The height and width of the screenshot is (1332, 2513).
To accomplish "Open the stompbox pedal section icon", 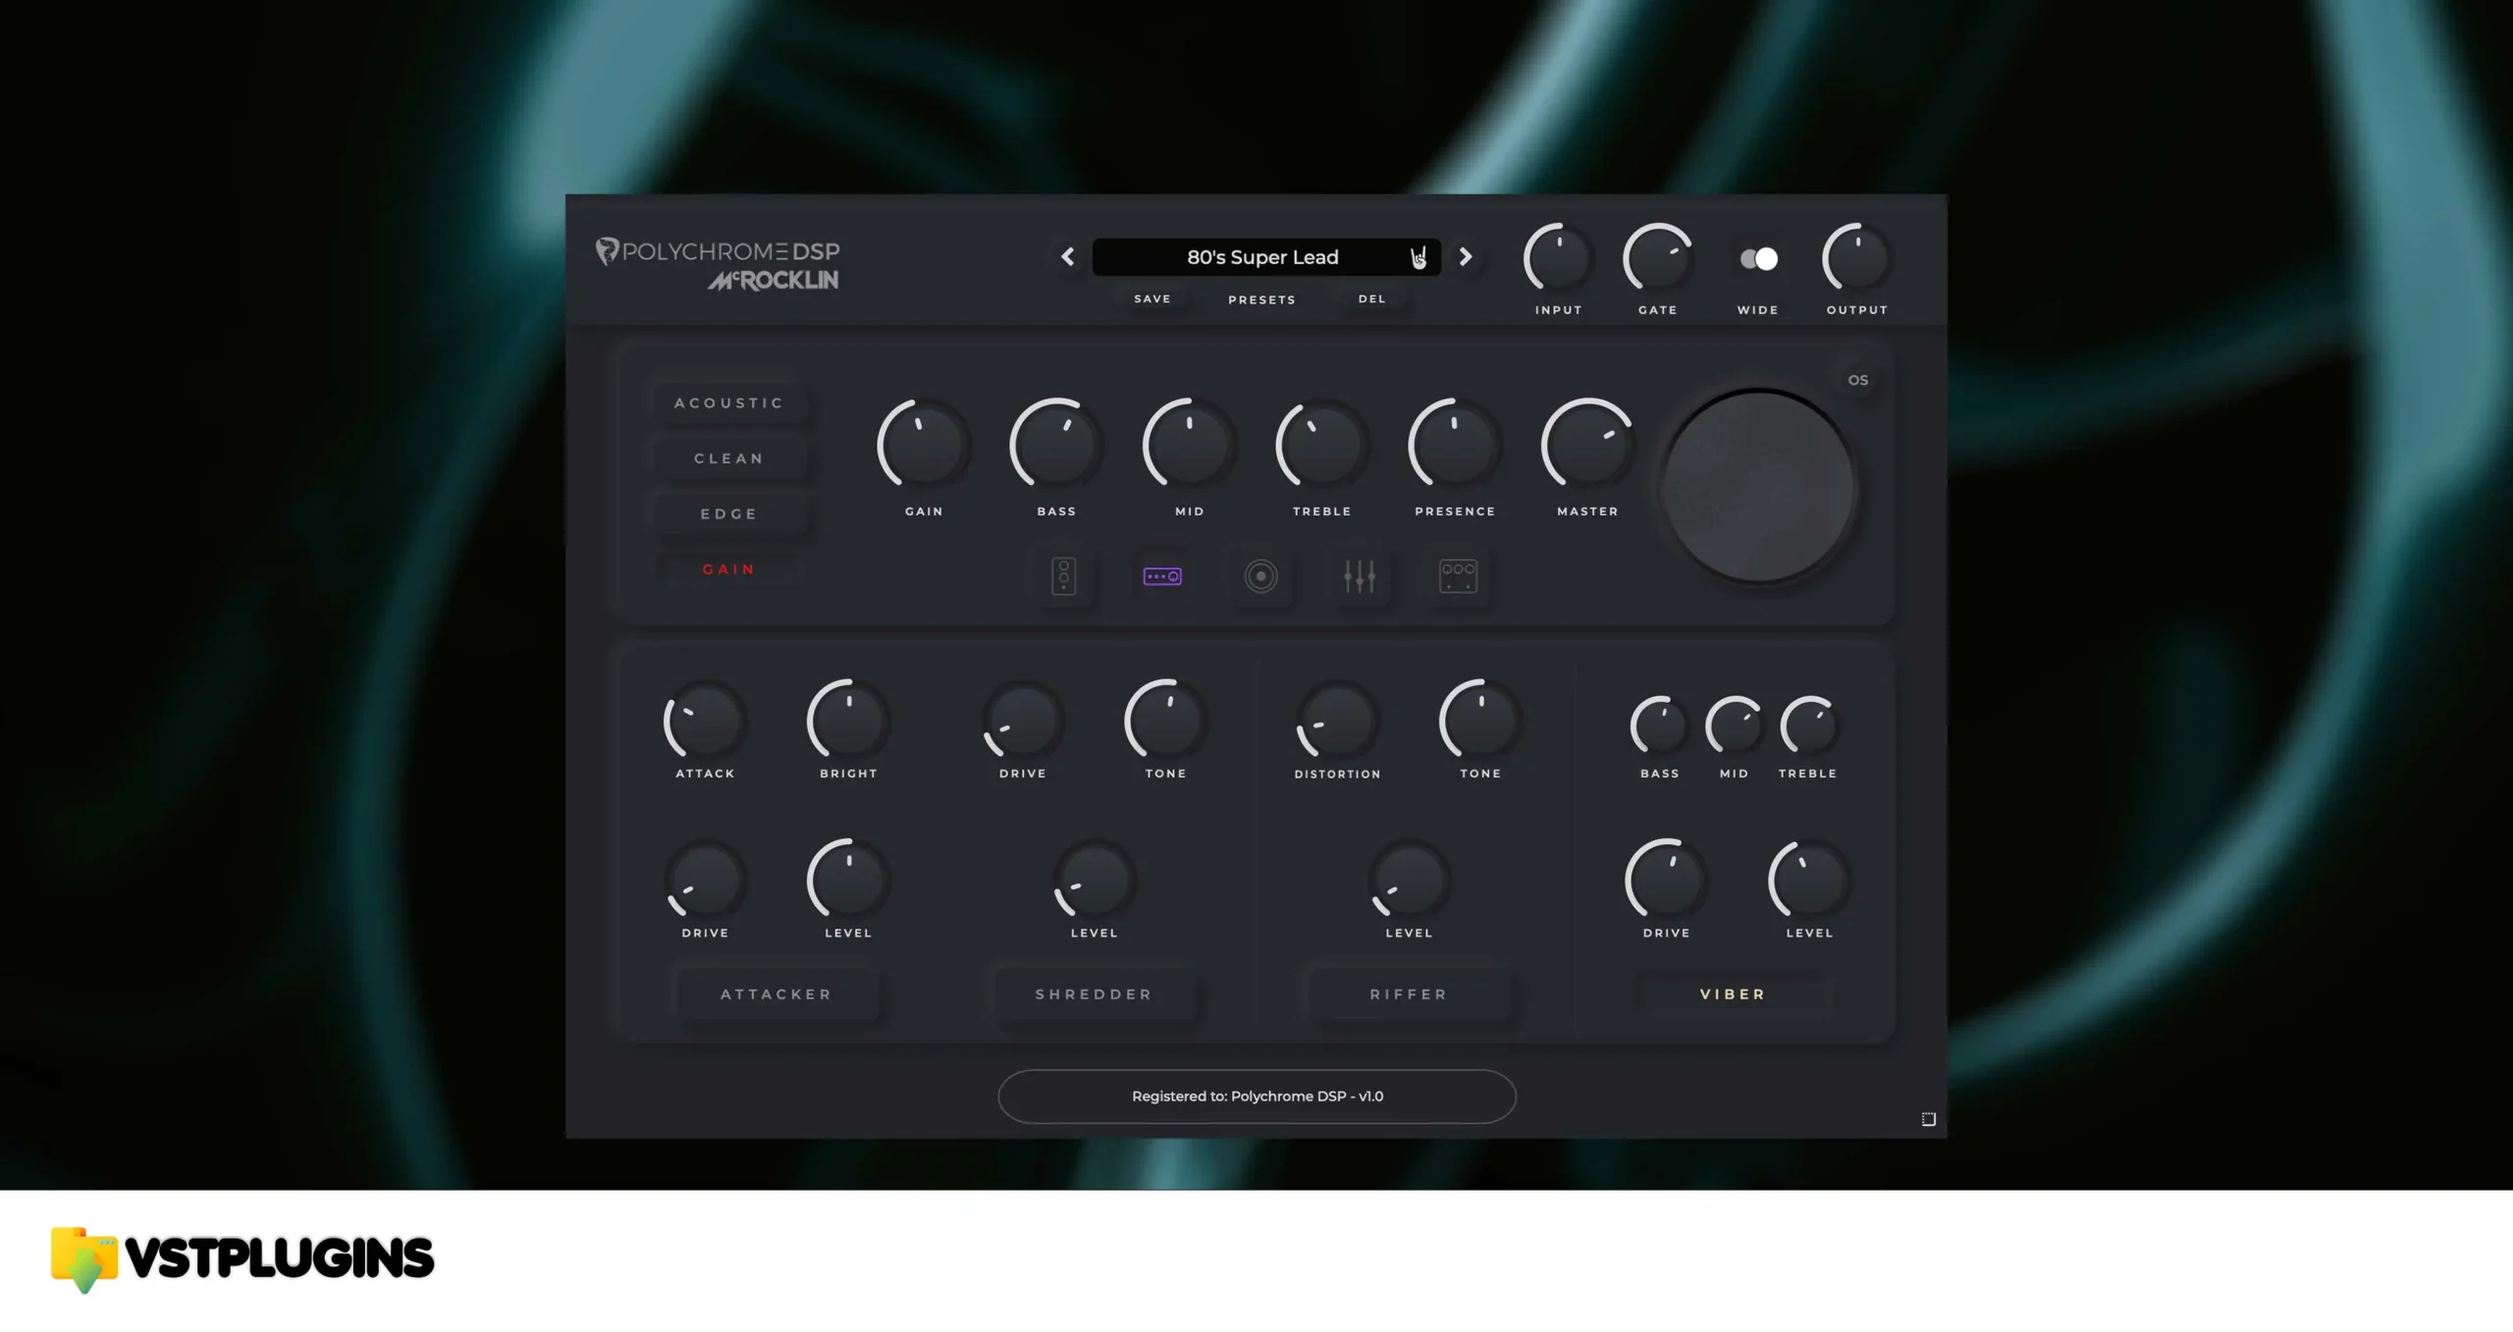I will (x=1063, y=576).
